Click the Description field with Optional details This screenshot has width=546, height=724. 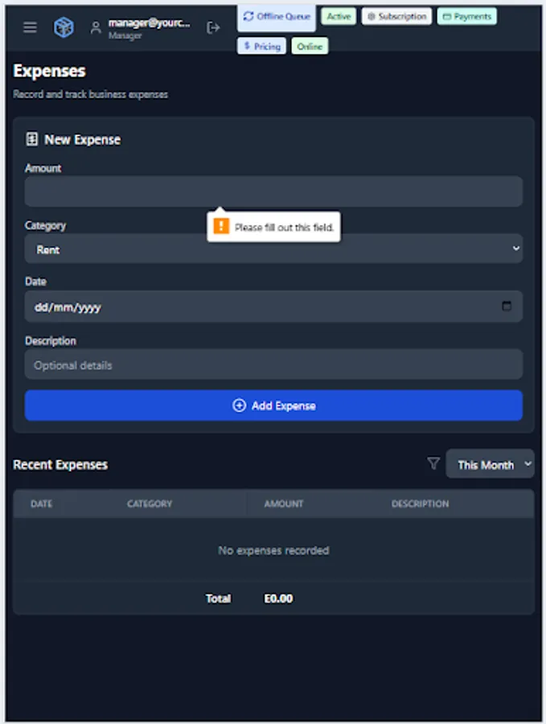pyautogui.click(x=273, y=364)
